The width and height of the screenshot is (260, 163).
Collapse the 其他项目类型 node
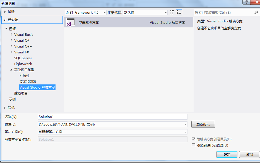pos(11,70)
